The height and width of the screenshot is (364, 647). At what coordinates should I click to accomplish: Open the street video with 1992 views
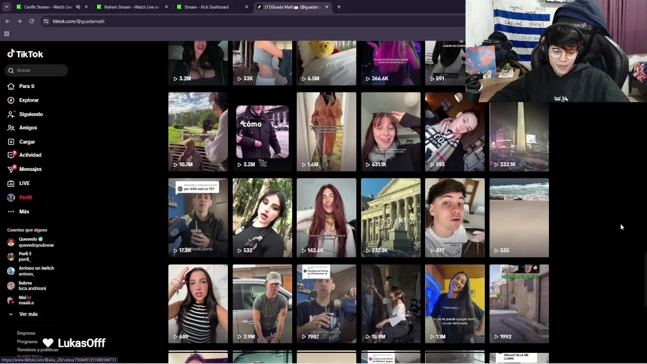519,304
